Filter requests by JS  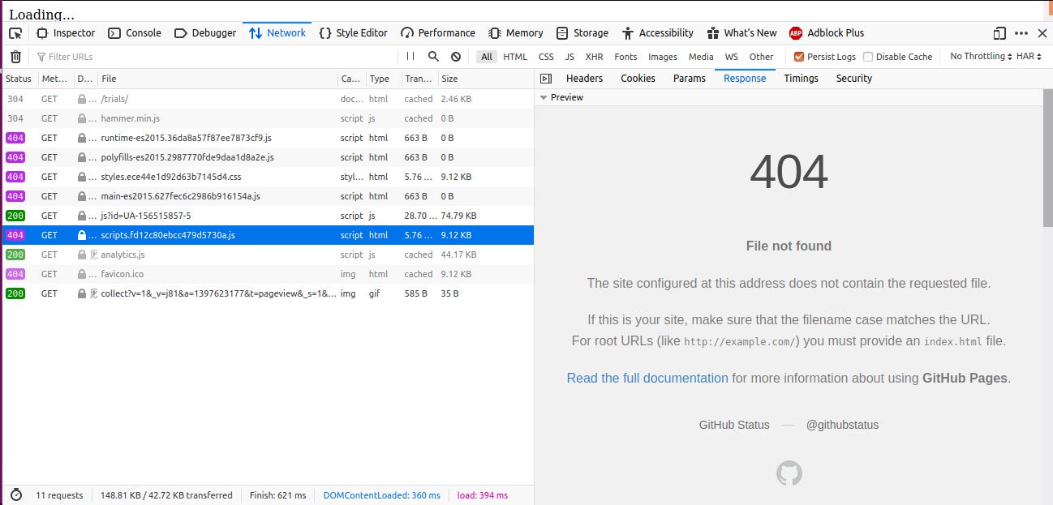(x=569, y=57)
